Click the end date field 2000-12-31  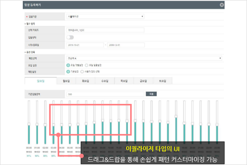click(x=126, y=45)
